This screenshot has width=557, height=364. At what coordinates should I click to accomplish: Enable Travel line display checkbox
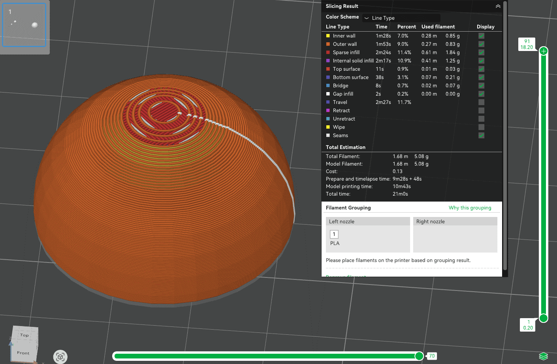coord(481,102)
